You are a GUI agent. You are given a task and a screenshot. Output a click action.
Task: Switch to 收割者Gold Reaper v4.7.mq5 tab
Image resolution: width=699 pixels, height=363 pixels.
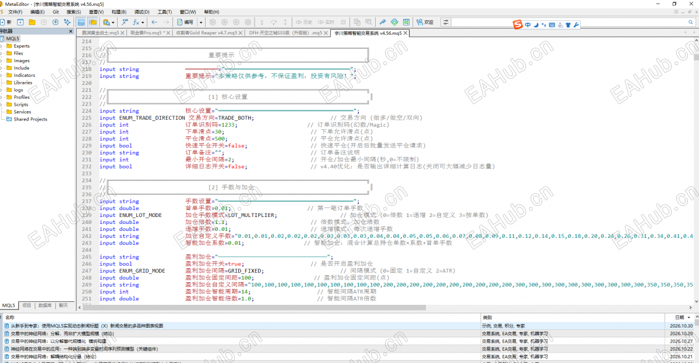(209, 33)
